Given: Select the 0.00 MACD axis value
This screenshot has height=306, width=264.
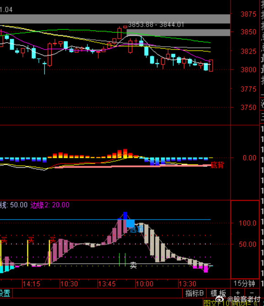Looking at the screenshot, I should tap(249, 158).
